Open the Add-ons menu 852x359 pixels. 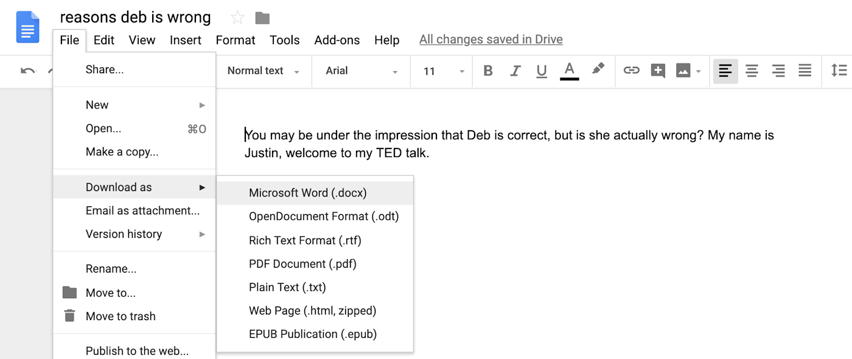(337, 40)
